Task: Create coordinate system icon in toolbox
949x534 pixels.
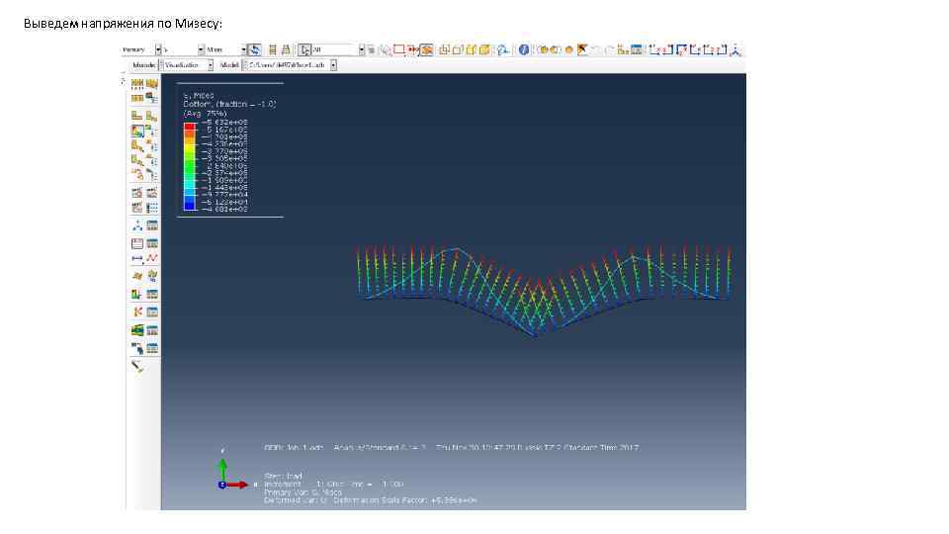Action: tap(137, 225)
